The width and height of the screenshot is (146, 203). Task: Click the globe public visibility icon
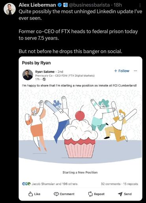click(44, 79)
